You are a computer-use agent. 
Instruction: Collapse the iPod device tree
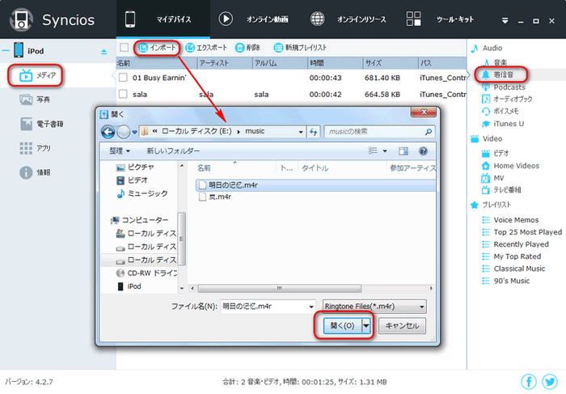[x=6, y=50]
